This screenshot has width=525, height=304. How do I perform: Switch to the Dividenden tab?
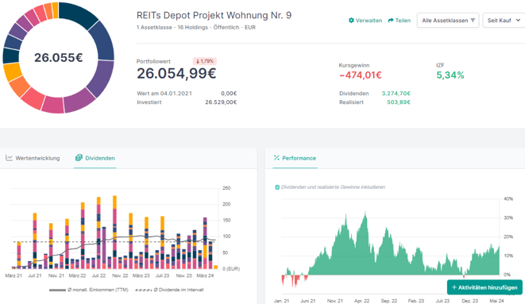[95, 158]
